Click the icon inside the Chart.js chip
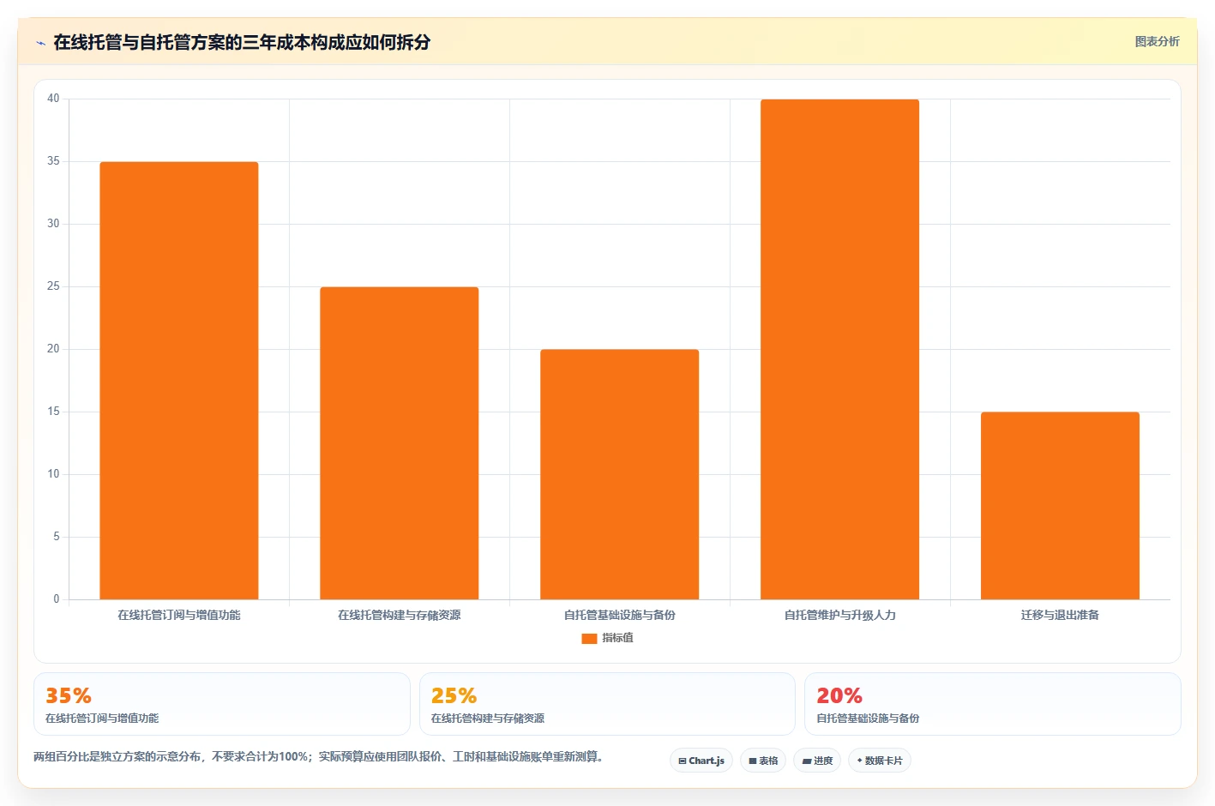Image resolution: width=1215 pixels, height=806 pixels. pos(683,761)
